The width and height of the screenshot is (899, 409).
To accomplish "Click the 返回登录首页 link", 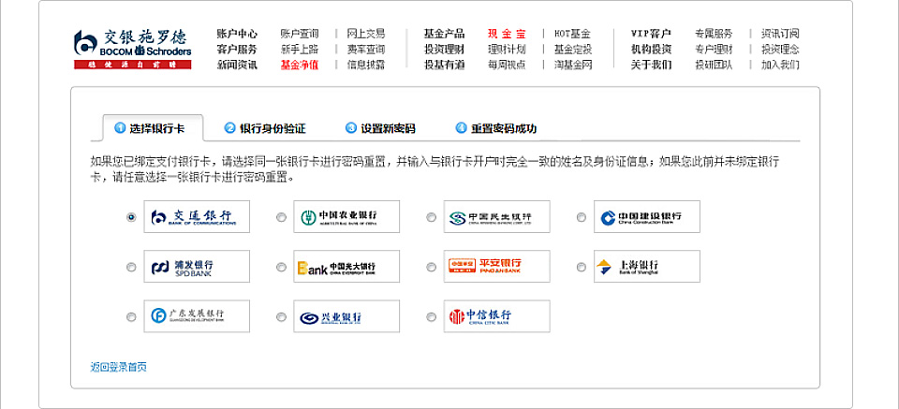I will [119, 367].
